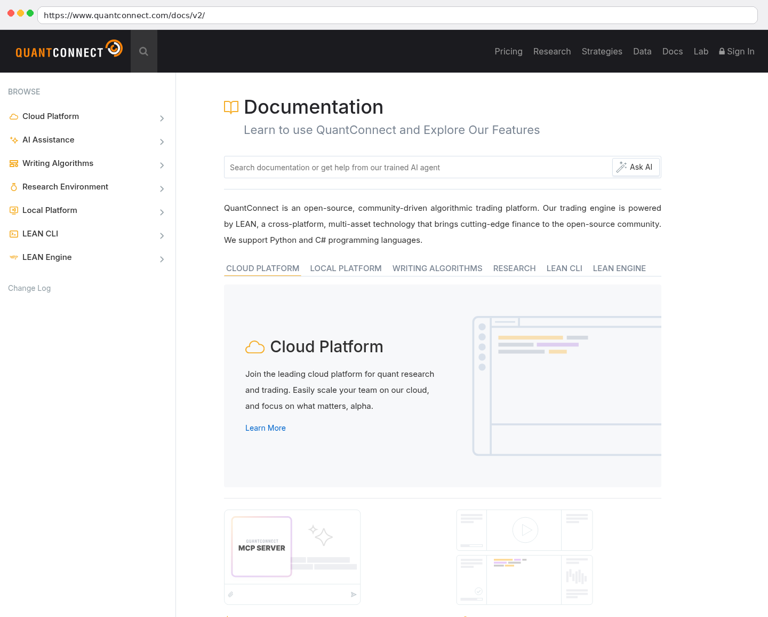Image resolution: width=768 pixels, height=617 pixels.
Task: Open the search magnifier in header
Action: (x=143, y=51)
